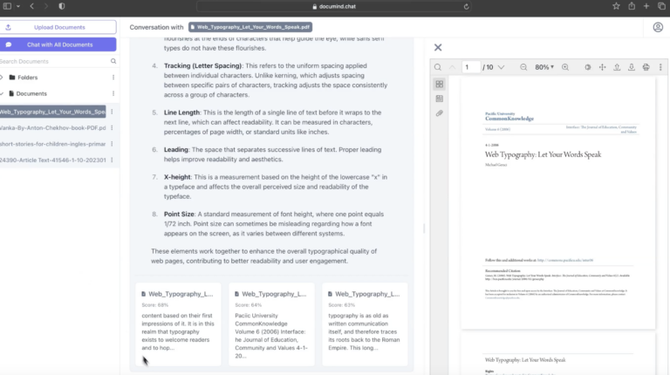Toggle the PDF dark theme
670x375 pixels.
(588, 67)
